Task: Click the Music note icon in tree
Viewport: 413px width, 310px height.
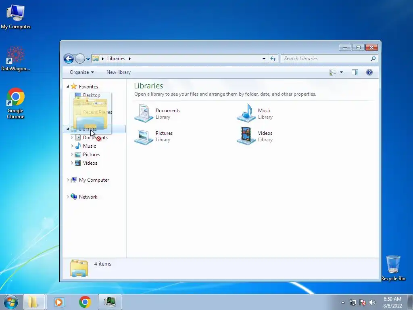Action: coord(78,146)
